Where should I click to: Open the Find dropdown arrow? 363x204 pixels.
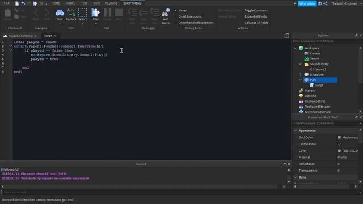60,24
